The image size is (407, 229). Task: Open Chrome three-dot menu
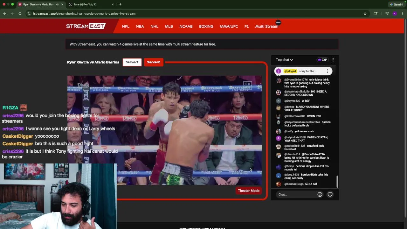point(402,13)
